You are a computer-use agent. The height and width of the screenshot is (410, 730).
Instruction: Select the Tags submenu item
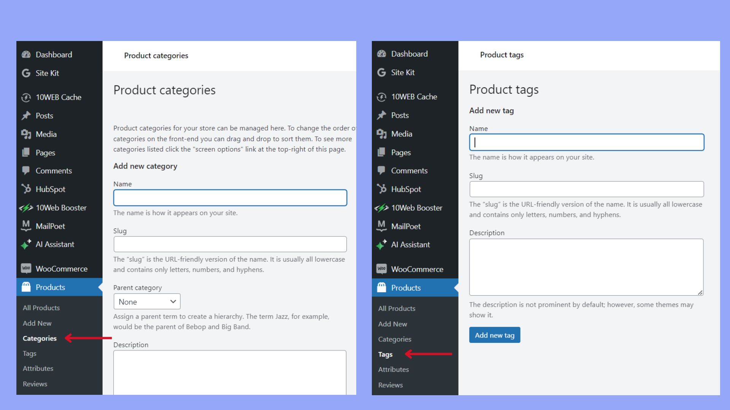click(x=385, y=354)
